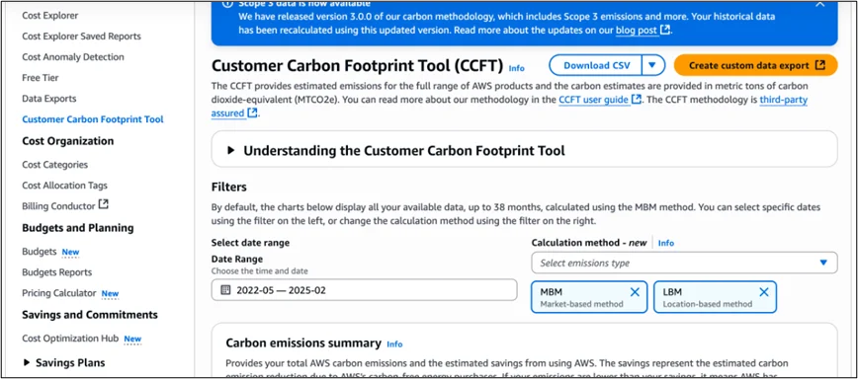This screenshot has width=858, height=379.
Task: Click the Carbon emissions summary heading
Action: pos(303,342)
